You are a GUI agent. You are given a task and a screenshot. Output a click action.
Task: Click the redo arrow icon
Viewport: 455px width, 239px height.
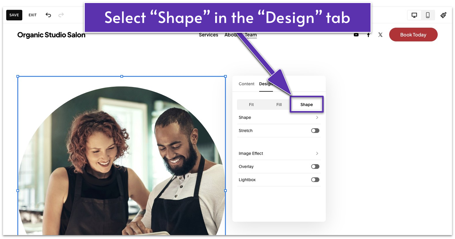coord(61,15)
